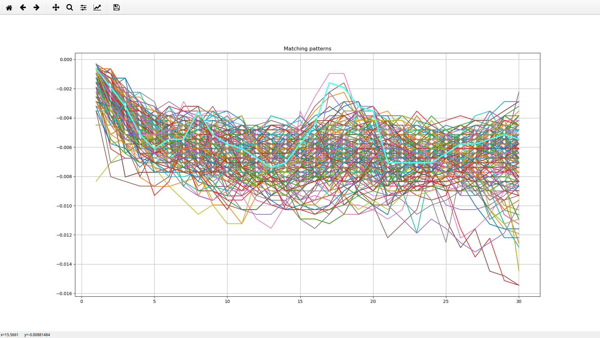Activate the Pan axes tool
Image resolution: width=600 pixels, height=338 pixels.
(x=56, y=8)
